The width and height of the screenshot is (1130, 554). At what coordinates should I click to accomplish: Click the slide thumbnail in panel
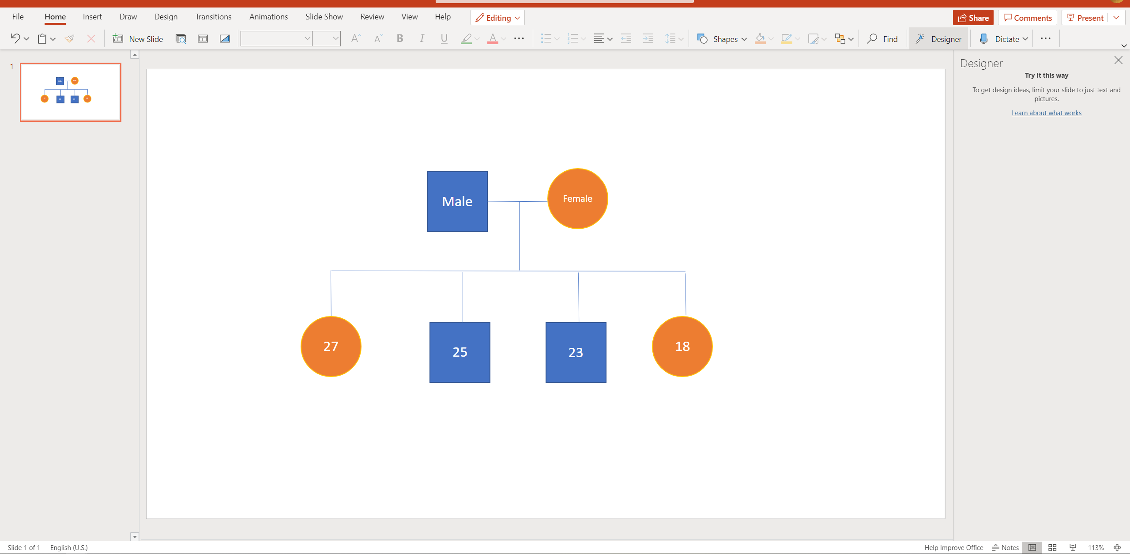(x=69, y=92)
